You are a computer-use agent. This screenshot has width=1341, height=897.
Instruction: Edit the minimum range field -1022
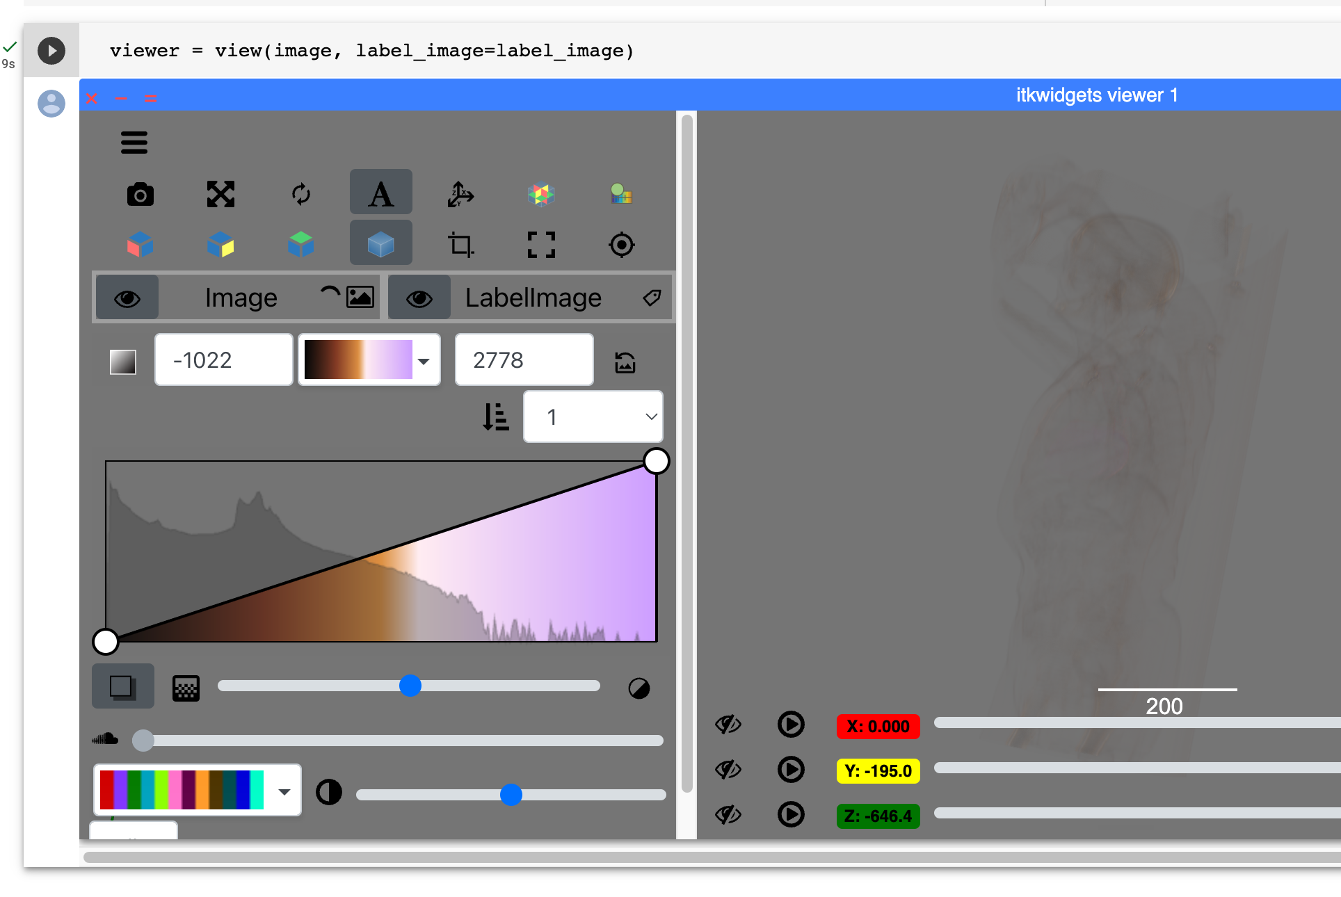coord(223,359)
